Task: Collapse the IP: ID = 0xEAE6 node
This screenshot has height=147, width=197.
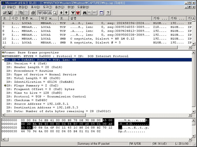Action: [x=3, y=60]
